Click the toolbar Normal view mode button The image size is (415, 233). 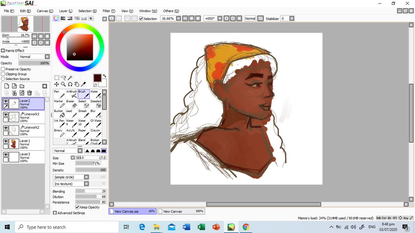coord(250,19)
